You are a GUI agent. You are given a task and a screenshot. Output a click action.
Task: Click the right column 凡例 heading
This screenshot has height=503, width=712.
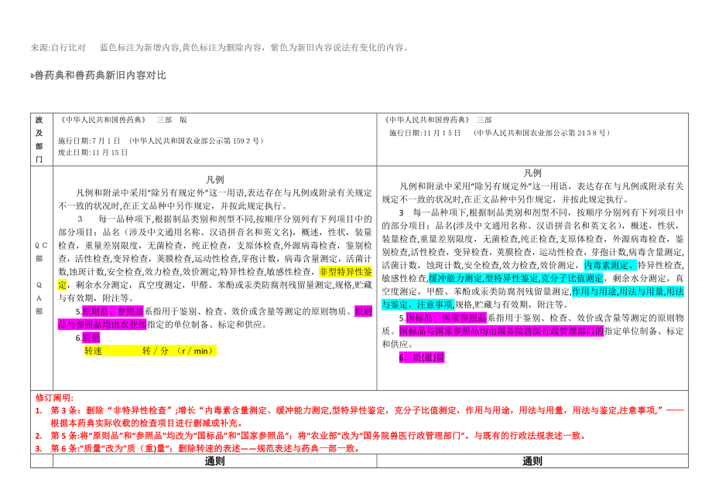532,172
